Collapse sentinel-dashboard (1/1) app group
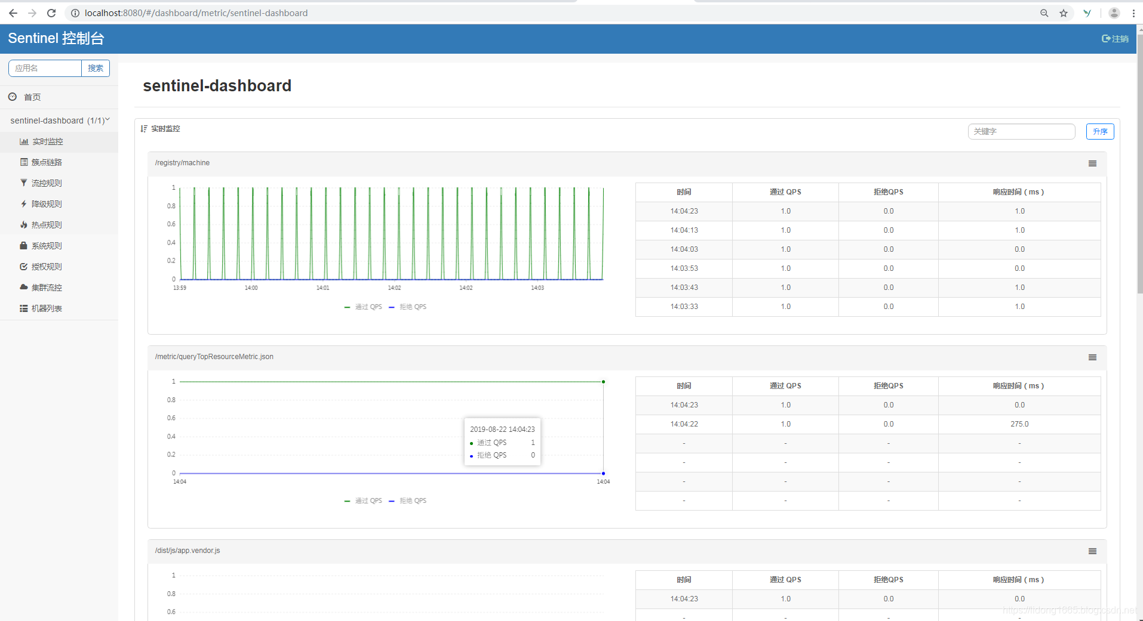This screenshot has height=621, width=1143. tap(60, 121)
